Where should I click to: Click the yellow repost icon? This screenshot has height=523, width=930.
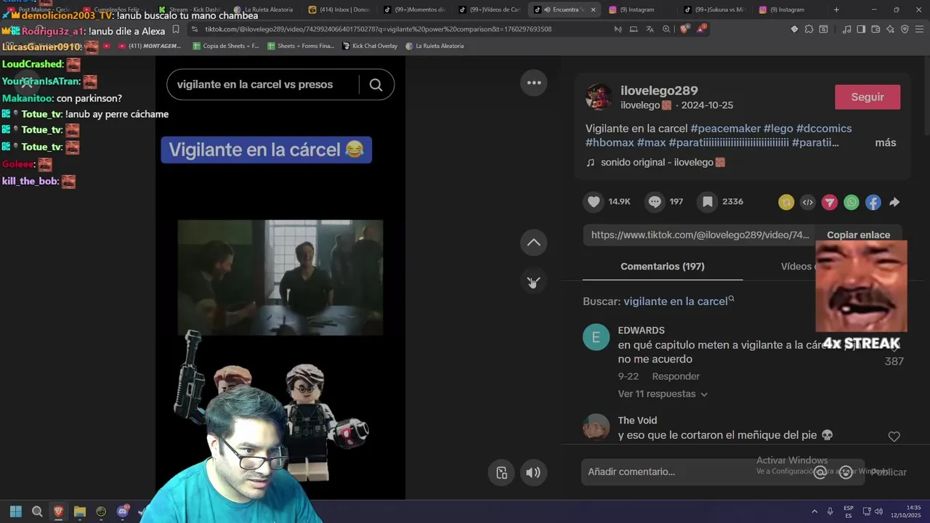(786, 203)
